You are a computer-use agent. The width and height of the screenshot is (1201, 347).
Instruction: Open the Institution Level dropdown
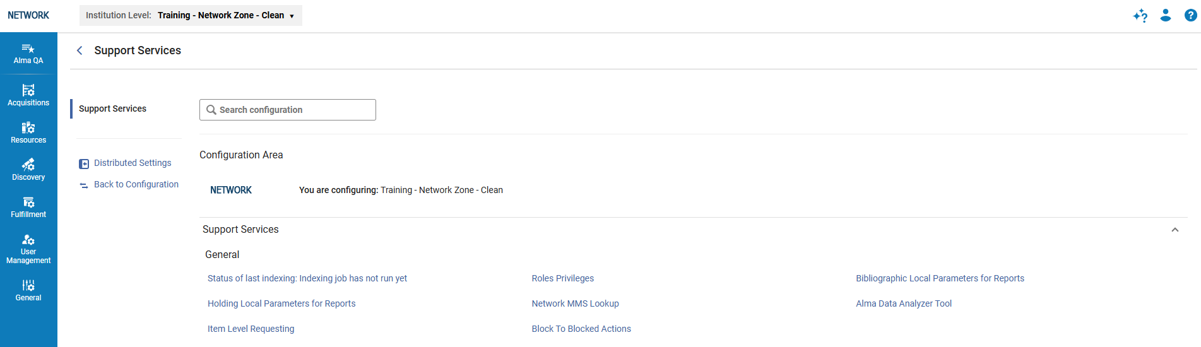191,15
